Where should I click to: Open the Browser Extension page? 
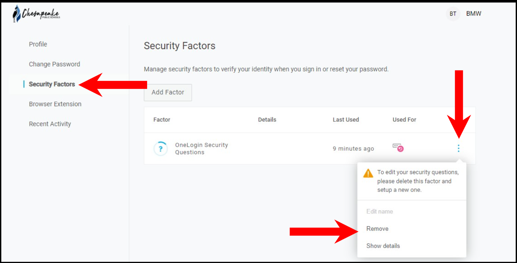tap(55, 104)
